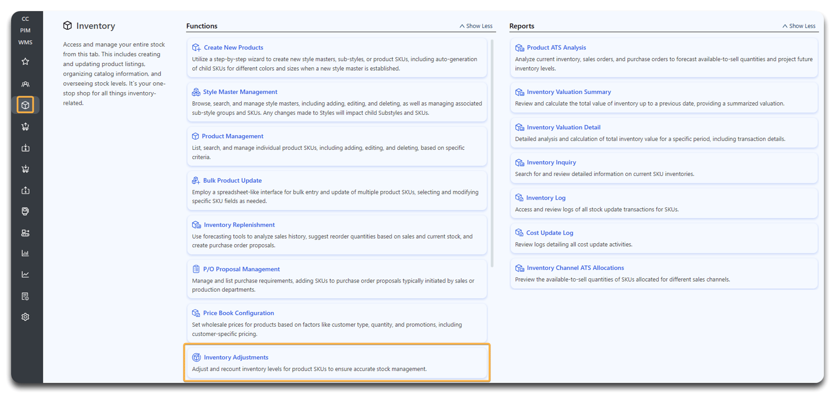The image size is (835, 394).
Task: Click the Inventory Channel ATS Allocations icon
Action: 519,268
